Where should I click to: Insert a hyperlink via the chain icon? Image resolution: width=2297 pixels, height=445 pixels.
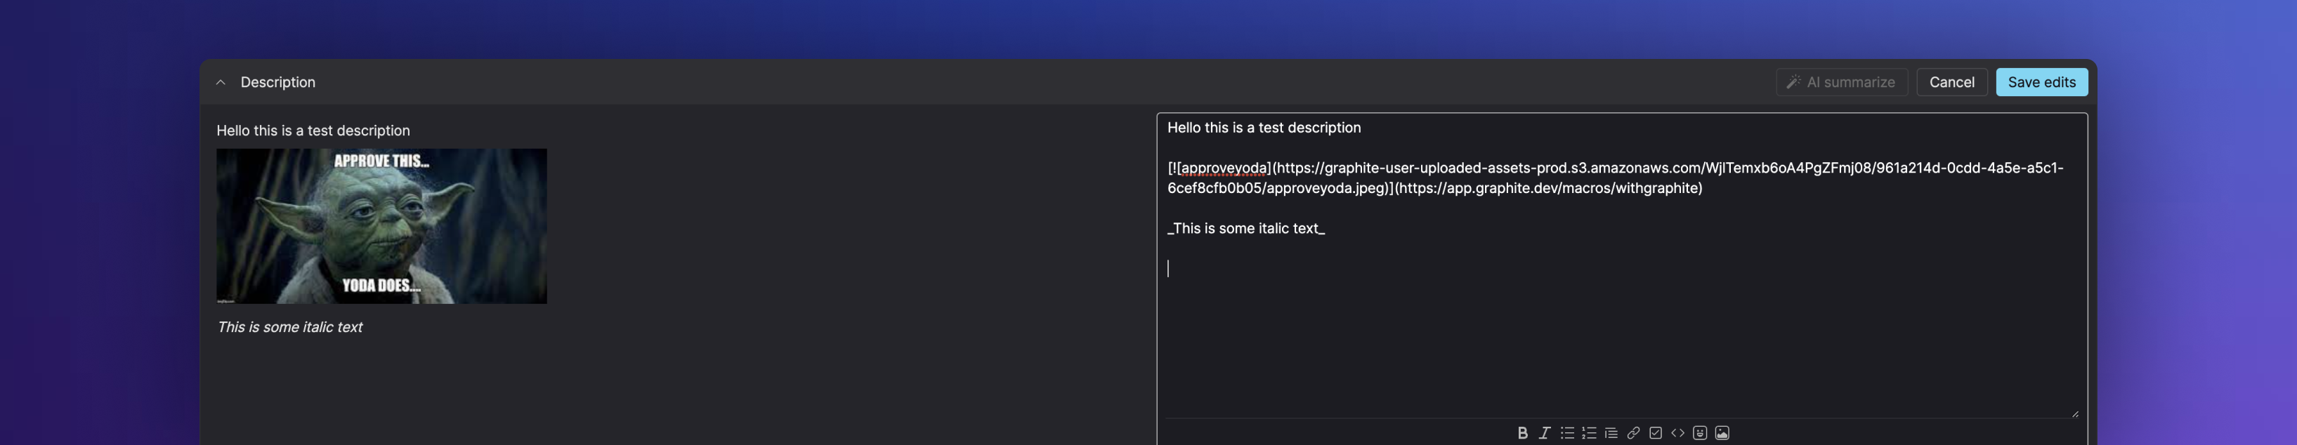coord(1634,432)
